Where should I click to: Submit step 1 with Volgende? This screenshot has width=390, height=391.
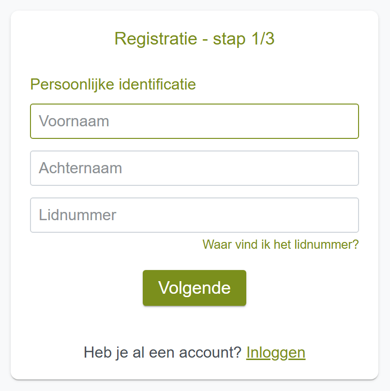point(195,288)
